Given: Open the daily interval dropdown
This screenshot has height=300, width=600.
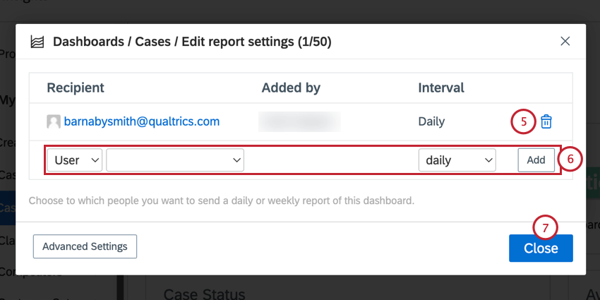Looking at the screenshot, I should 457,160.
